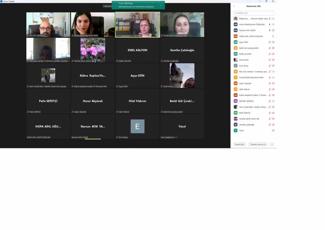This screenshot has height=230, width=325.
Task: Unmute your own microphone in the participant list
Action: (269, 19)
